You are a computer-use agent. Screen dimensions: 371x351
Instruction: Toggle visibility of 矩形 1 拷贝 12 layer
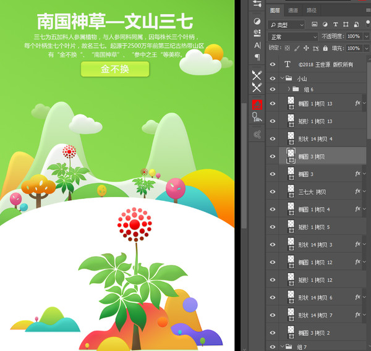[x=273, y=280]
